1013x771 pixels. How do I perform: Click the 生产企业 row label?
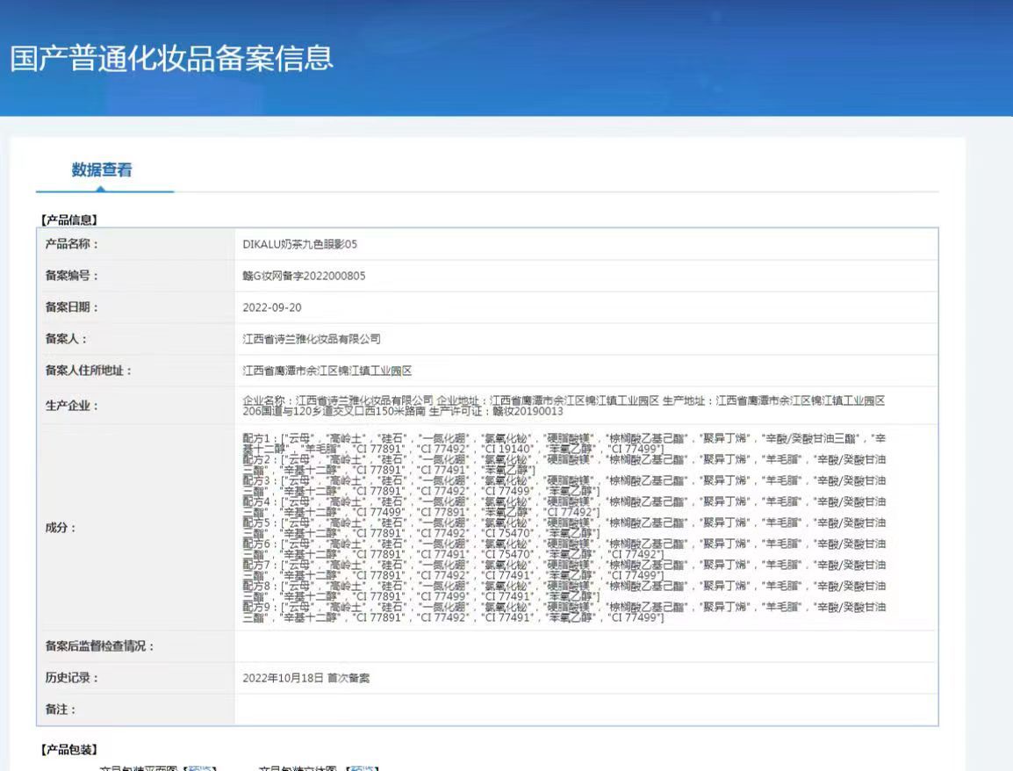72,406
